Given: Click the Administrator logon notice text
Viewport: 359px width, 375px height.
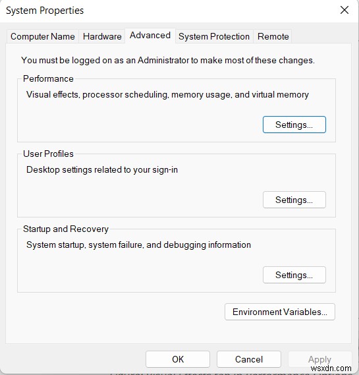Looking at the screenshot, I should [x=168, y=60].
